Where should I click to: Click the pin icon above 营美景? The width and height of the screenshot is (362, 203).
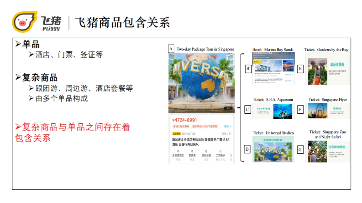192,151
